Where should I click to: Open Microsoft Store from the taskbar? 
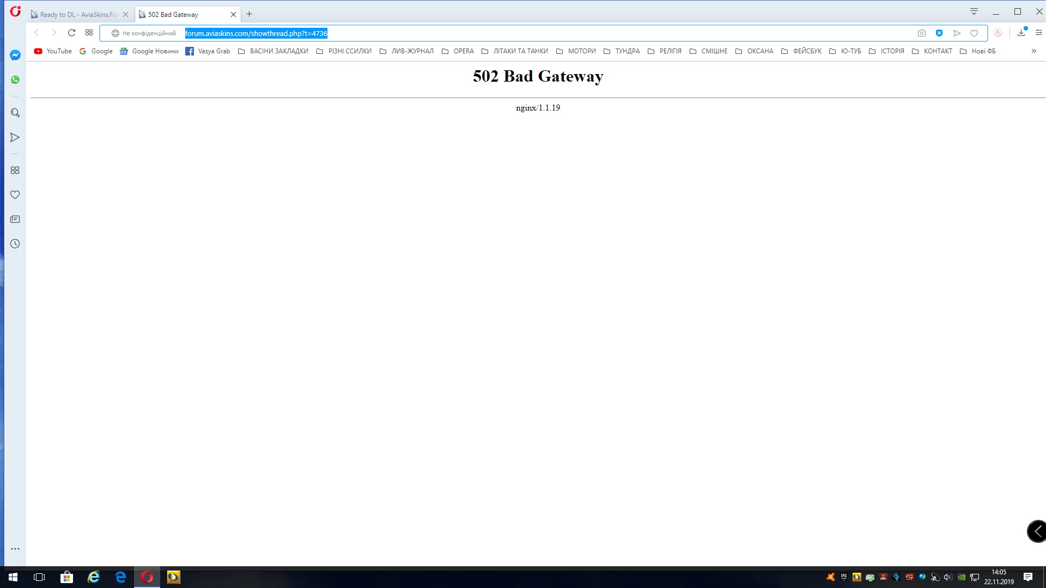pos(66,577)
